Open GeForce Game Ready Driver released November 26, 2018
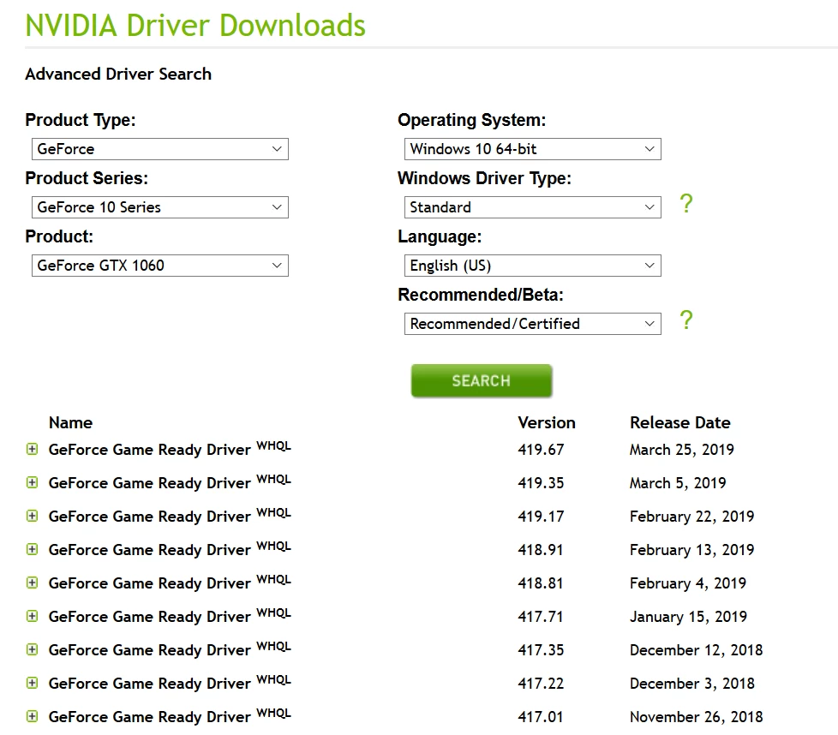 click(170, 716)
